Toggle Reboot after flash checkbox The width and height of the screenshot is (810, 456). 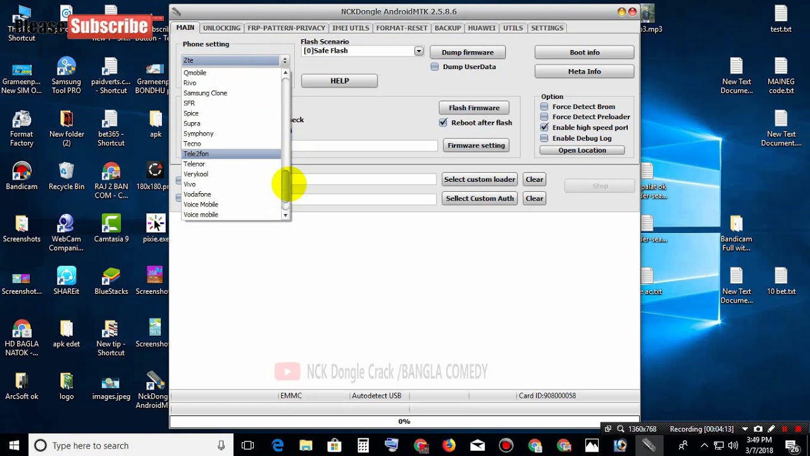[x=443, y=123]
